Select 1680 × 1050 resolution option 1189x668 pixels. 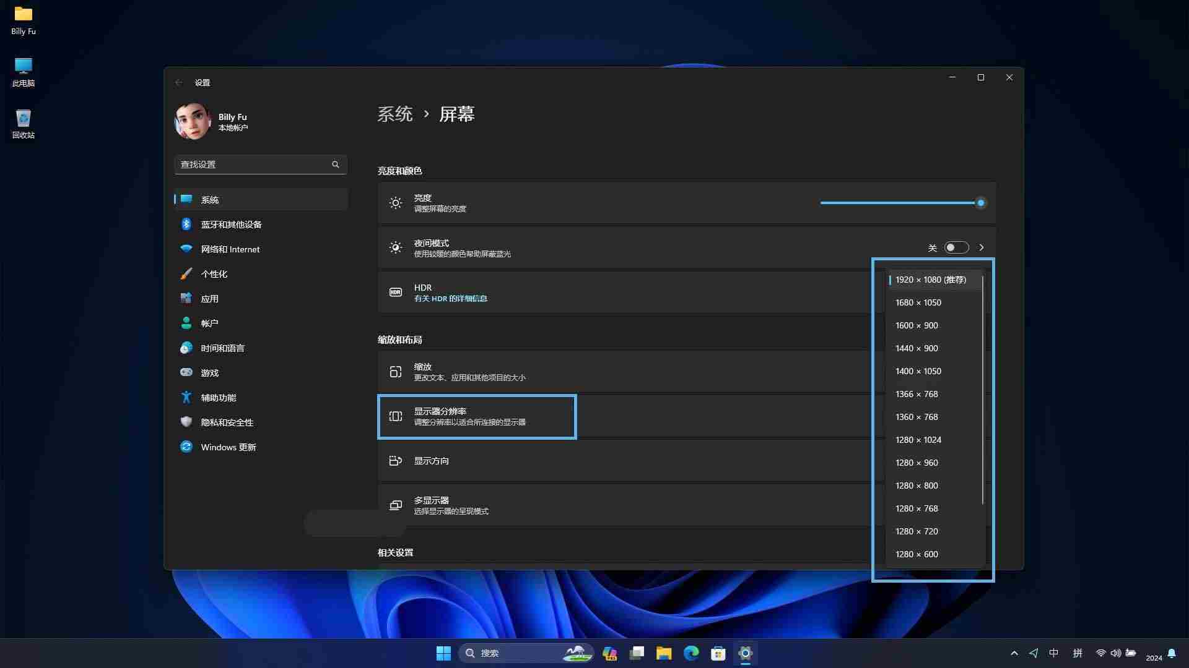[918, 303]
